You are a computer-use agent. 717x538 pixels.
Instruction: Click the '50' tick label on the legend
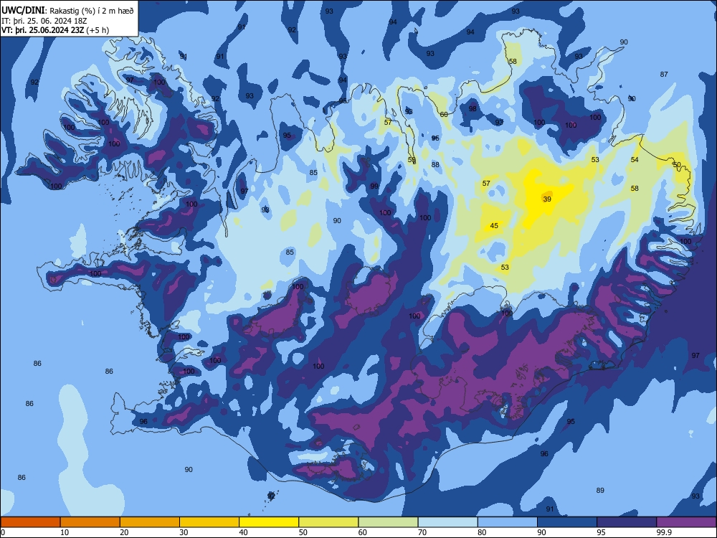[303, 532]
